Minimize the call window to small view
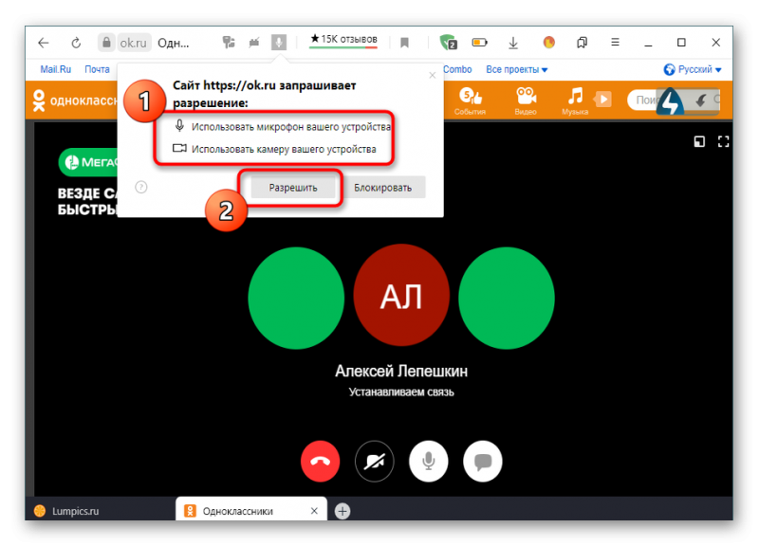 pos(699,141)
